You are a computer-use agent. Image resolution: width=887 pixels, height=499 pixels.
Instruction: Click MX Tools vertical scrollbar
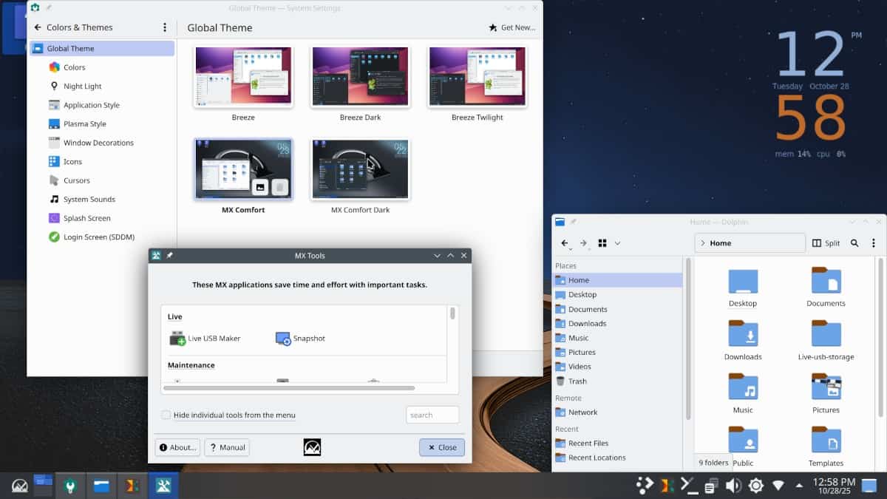pos(452,314)
